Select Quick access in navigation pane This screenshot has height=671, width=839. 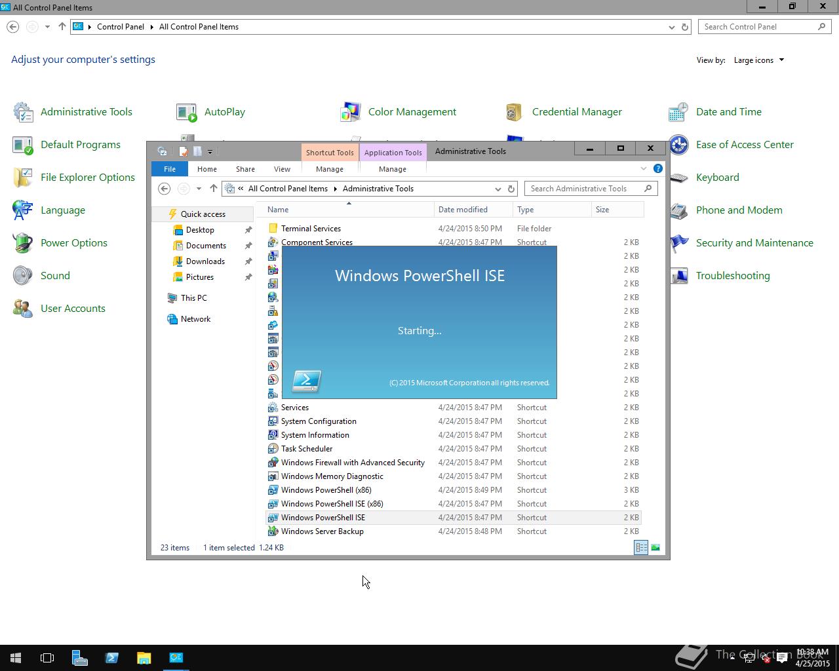tap(203, 214)
